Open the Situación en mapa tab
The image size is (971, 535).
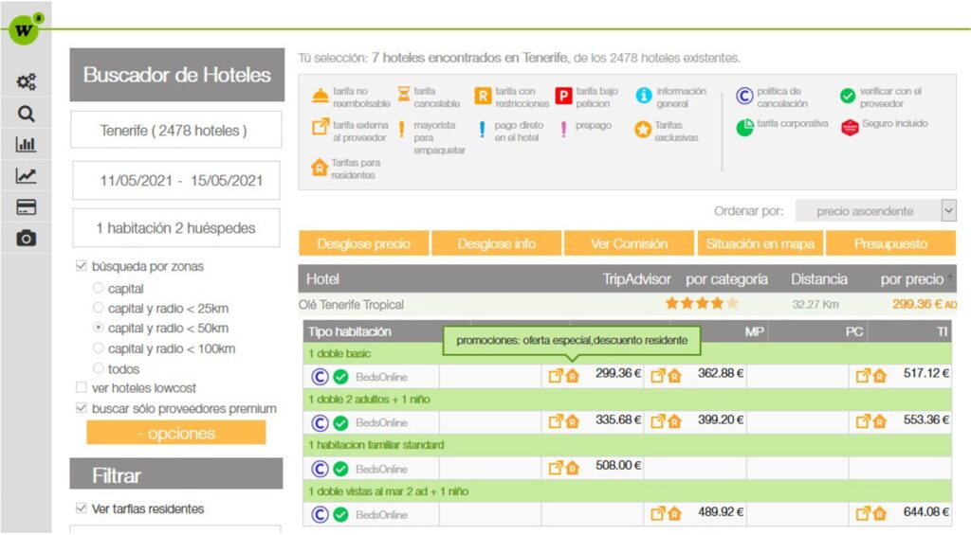[x=760, y=243]
